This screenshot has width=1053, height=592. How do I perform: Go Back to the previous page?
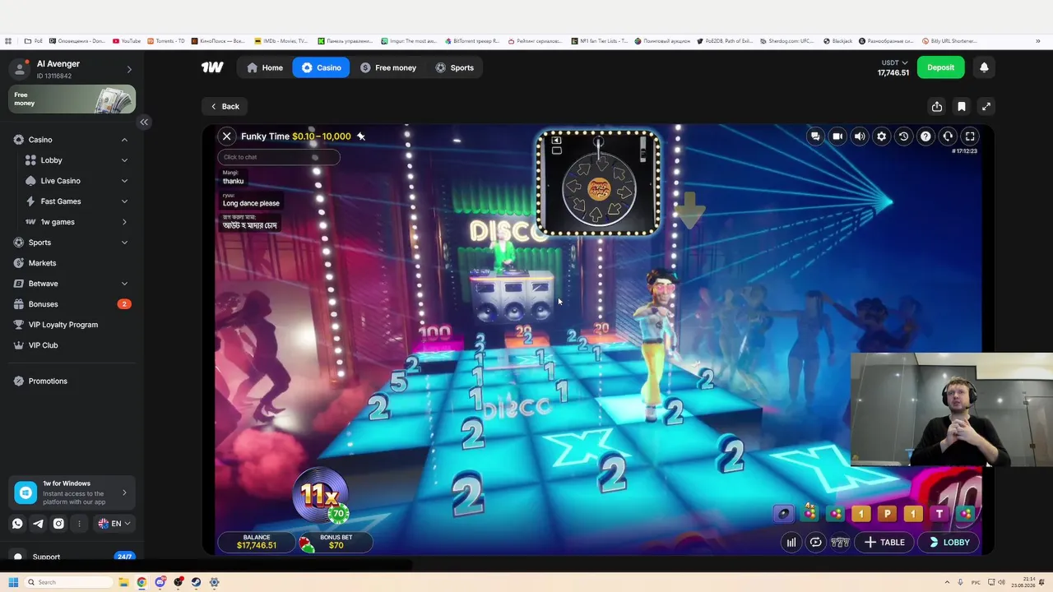tap(225, 106)
